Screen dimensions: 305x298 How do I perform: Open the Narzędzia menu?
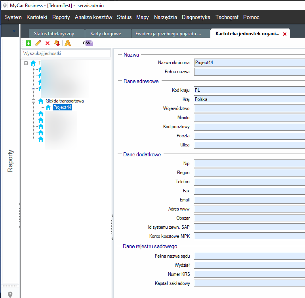coord(166,17)
